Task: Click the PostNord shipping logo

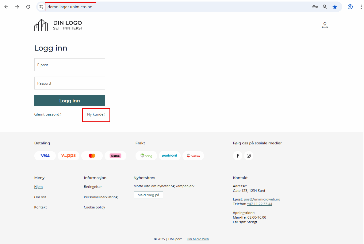Action: 170,156
